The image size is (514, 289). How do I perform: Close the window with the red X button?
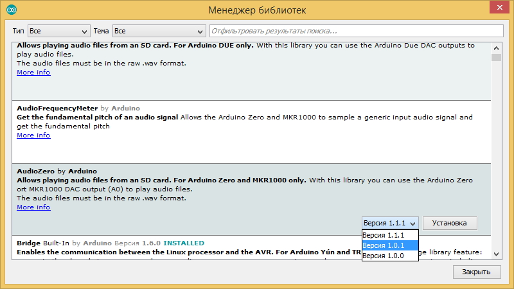(x=495, y=8)
